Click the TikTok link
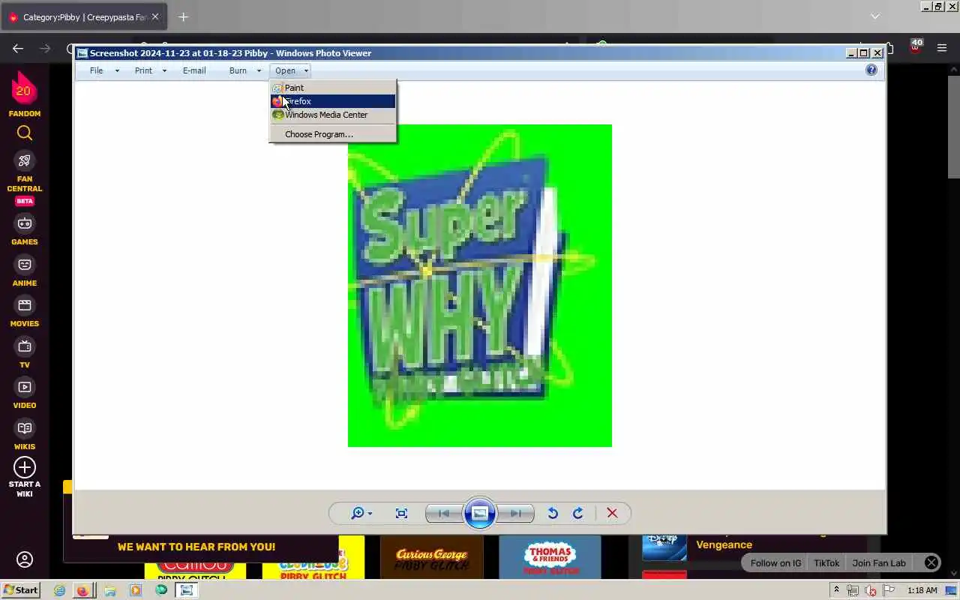Screen dimensions: 960x600 coord(826,563)
